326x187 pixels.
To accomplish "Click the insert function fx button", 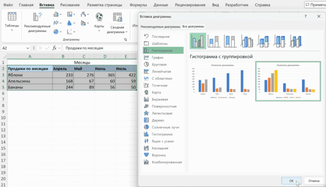I will pos(55,48).
